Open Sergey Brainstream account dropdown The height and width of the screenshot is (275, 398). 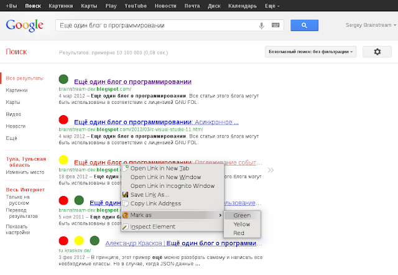[371, 25]
